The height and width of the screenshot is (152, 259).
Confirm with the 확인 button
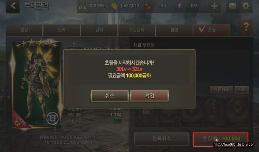point(149,96)
